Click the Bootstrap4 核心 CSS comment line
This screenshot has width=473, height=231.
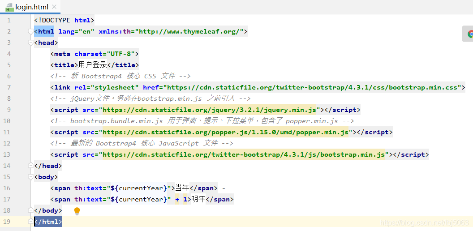click(120, 76)
